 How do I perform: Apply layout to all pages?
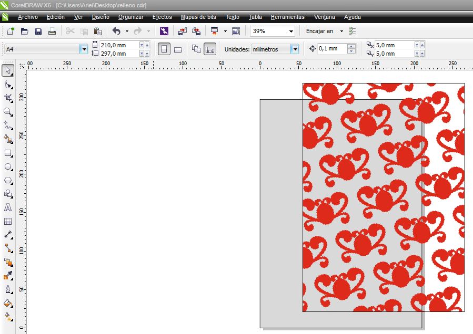click(x=196, y=49)
